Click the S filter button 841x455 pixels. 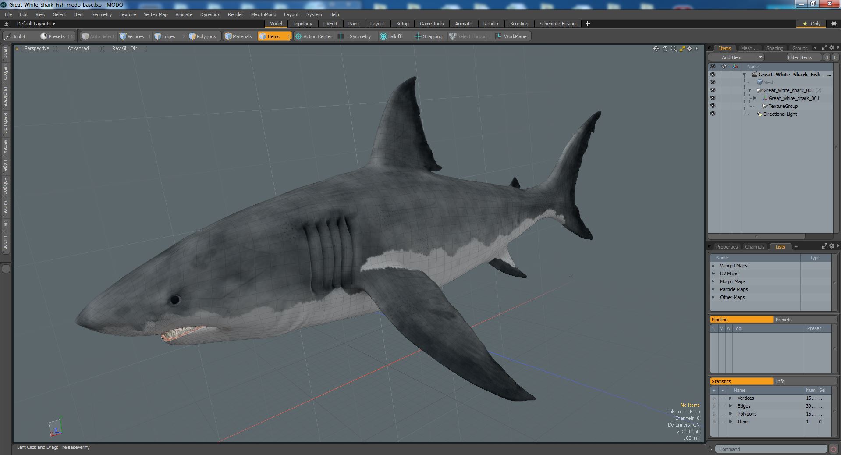coord(827,57)
